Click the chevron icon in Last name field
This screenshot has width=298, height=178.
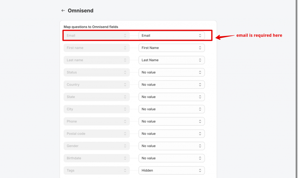coord(125,60)
